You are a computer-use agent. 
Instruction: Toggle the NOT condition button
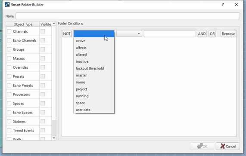point(67,34)
